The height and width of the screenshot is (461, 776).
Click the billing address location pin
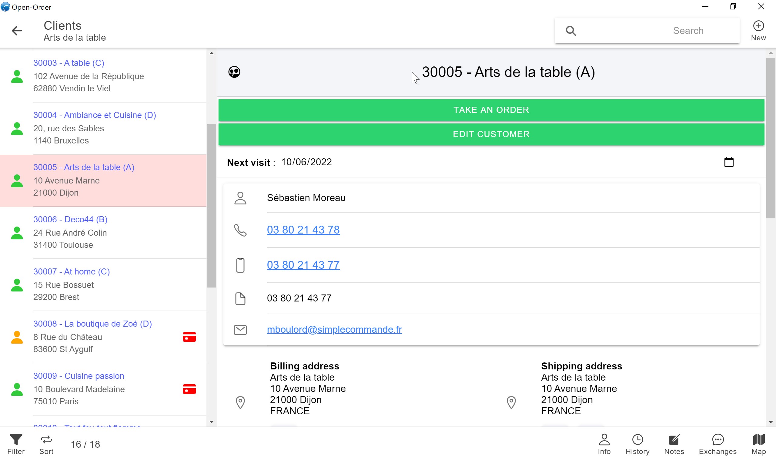[240, 402]
